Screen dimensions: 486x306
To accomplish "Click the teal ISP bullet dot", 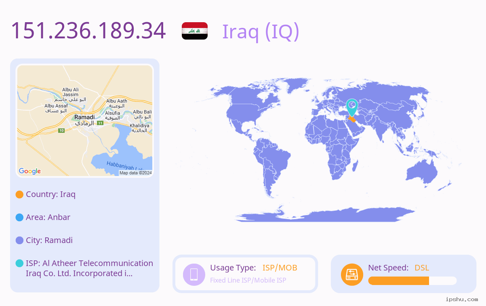I will click(19, 264).
